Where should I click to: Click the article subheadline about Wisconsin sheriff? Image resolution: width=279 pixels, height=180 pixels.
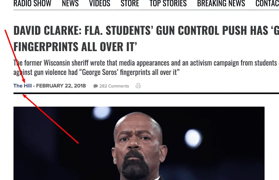[x=146, y=68]
